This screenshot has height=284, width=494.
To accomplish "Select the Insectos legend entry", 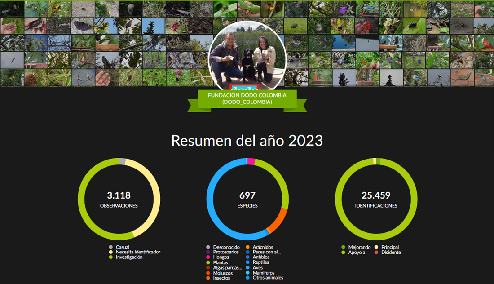I will pyautogui.click(x=218, y=278).
